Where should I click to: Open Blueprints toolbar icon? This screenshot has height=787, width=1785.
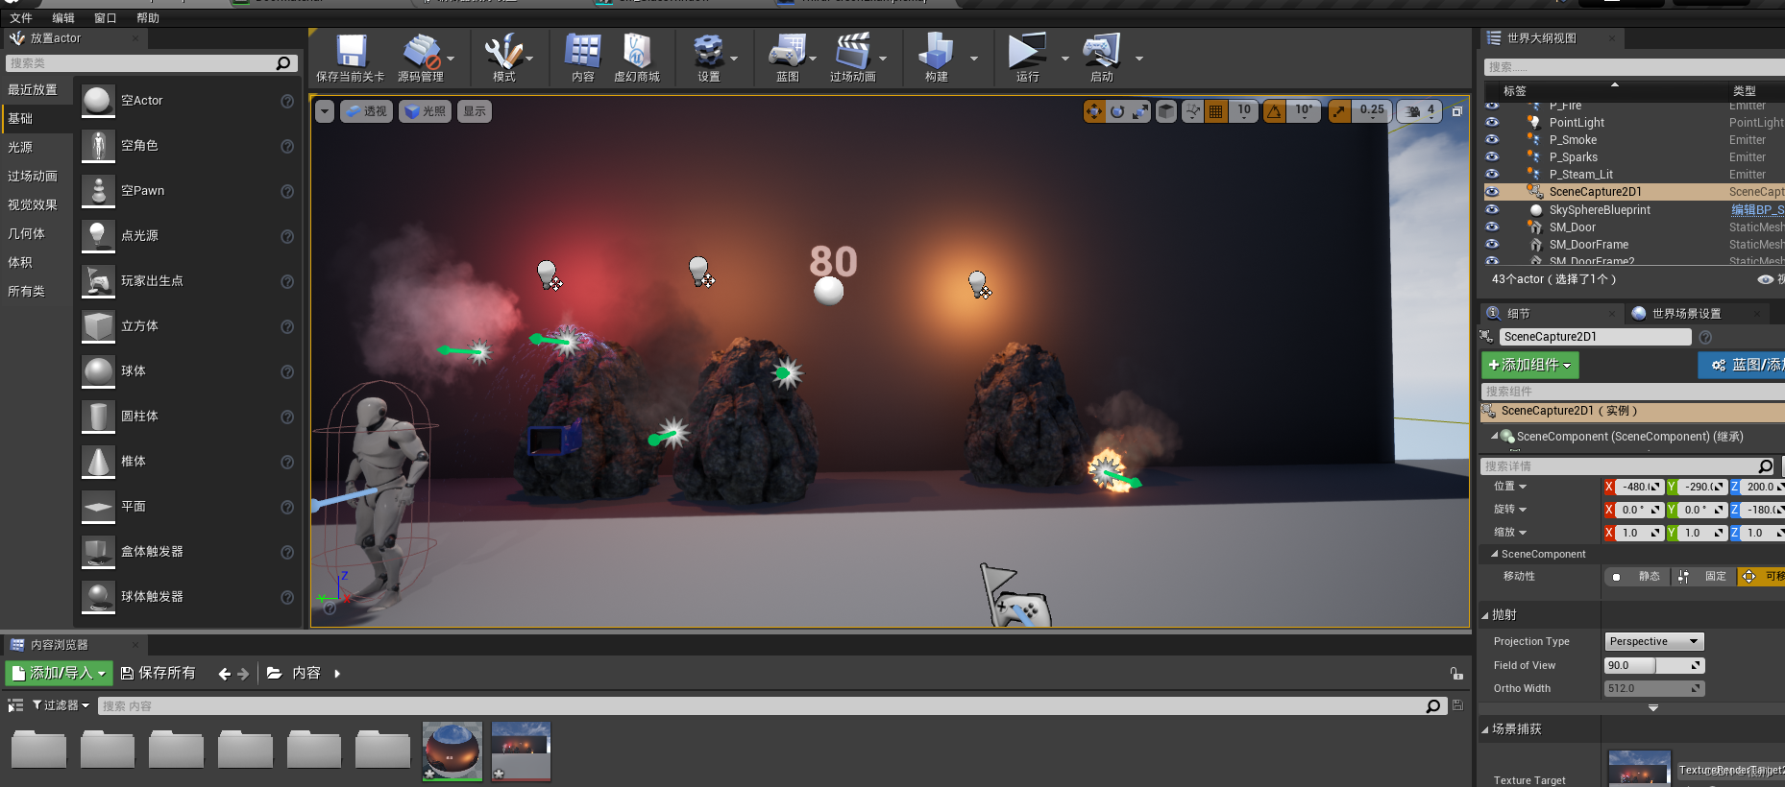(x=788, y=51)
